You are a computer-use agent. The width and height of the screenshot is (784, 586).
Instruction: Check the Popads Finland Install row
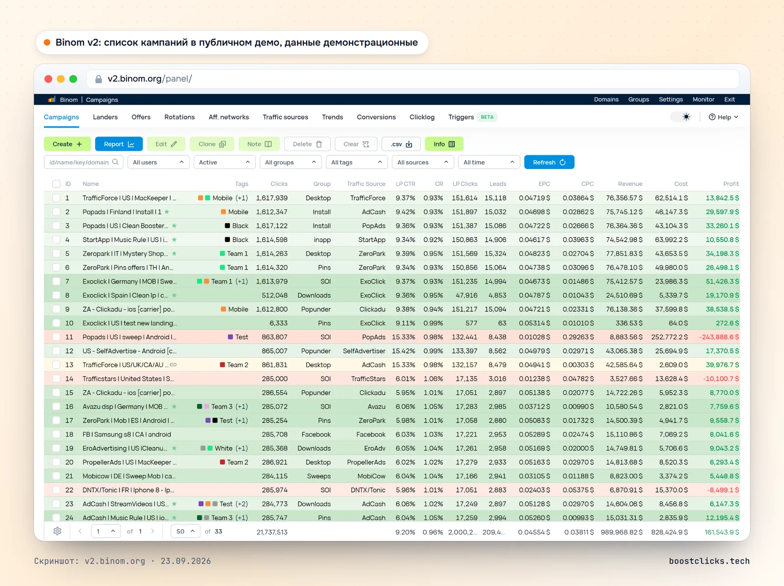pos(56,212)
